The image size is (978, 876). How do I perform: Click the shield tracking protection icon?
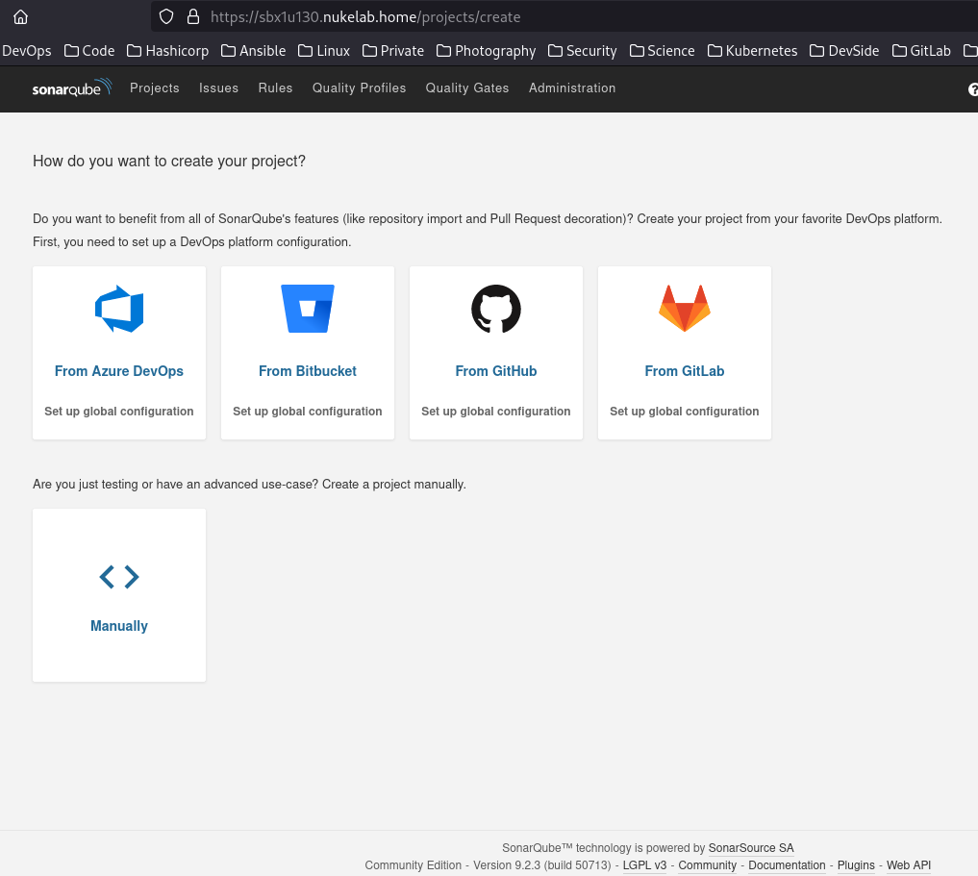pyautogui.click(x=166, y=16)
